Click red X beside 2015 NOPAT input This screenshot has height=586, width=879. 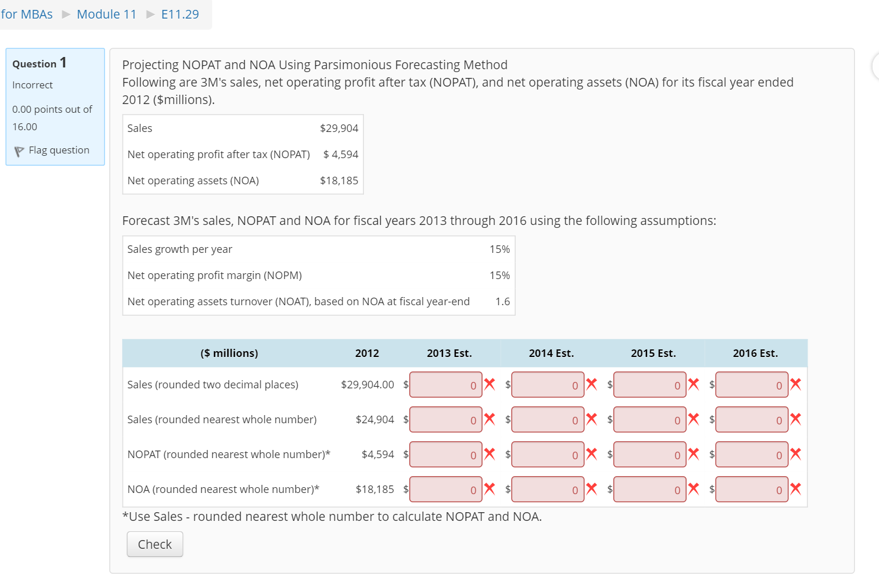tap(693, 454)
